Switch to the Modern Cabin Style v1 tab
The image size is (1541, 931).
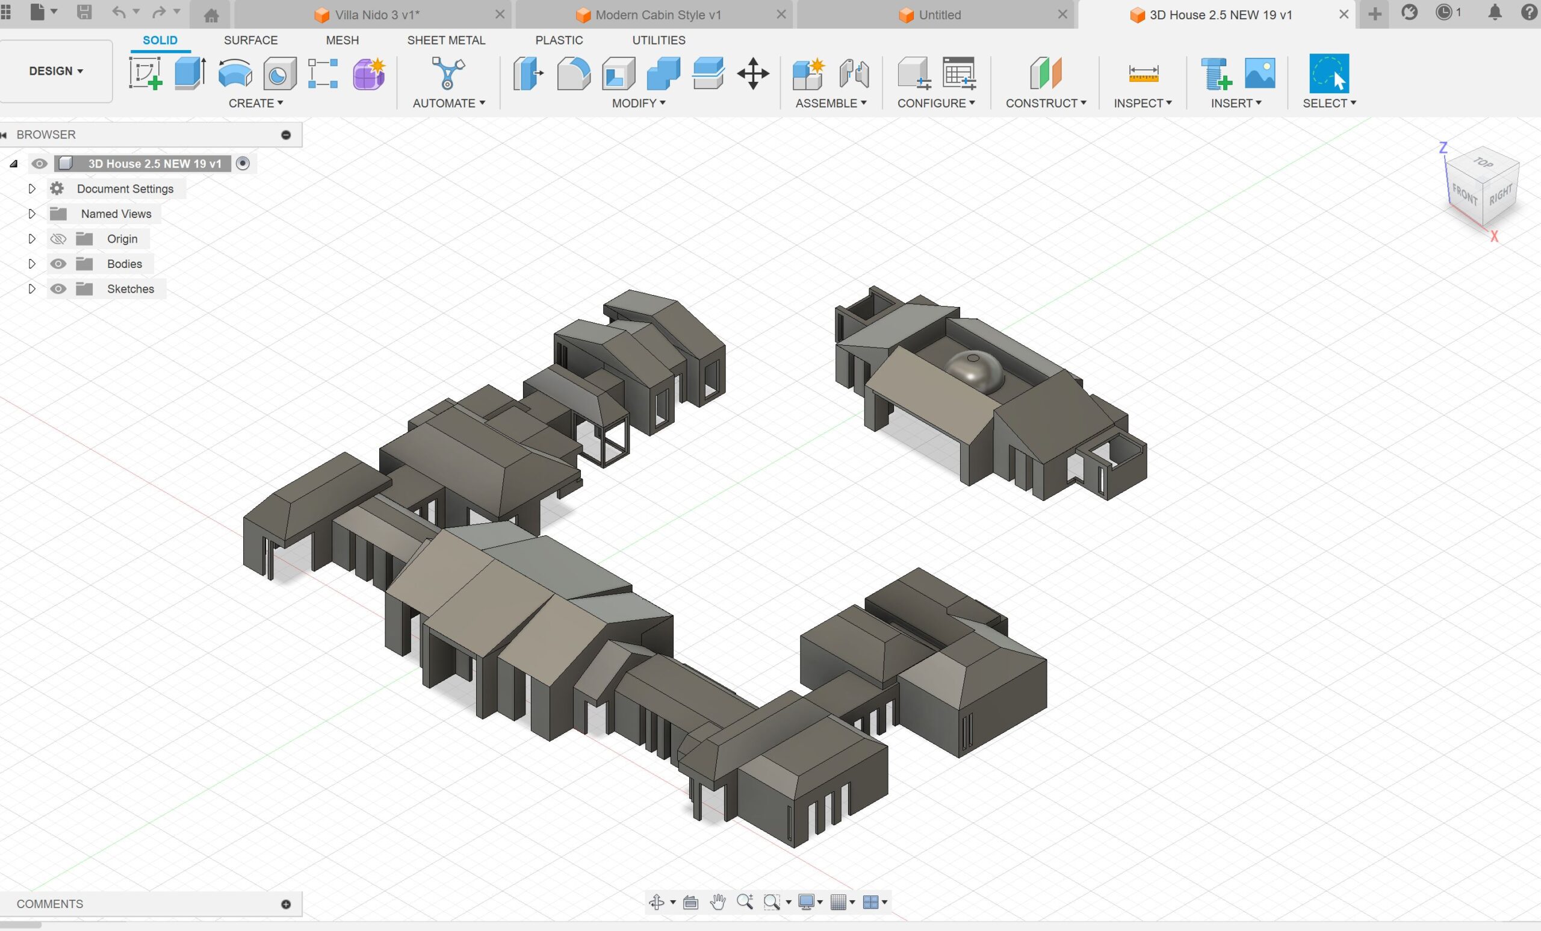(657, 15)
